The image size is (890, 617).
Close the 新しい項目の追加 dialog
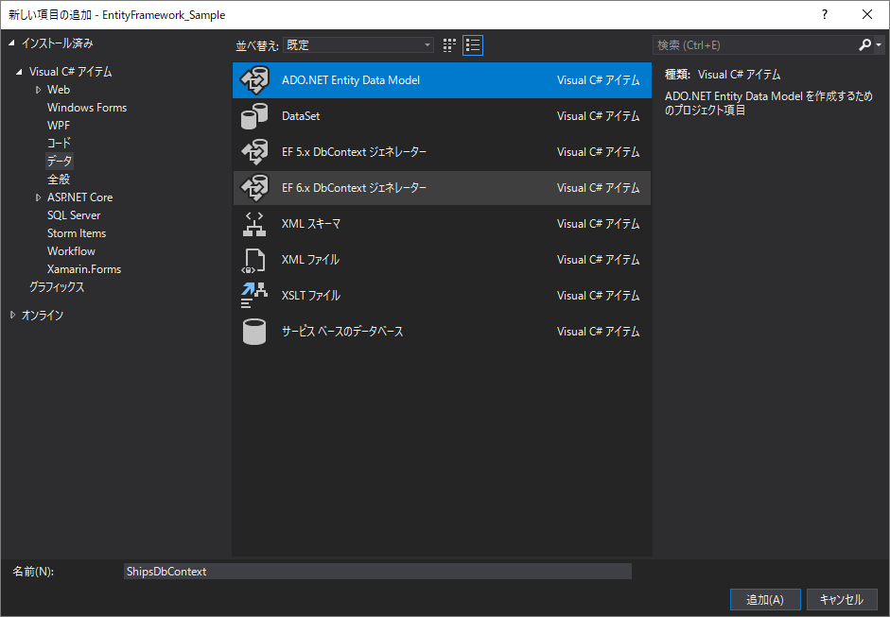click(x=867, y=15)
